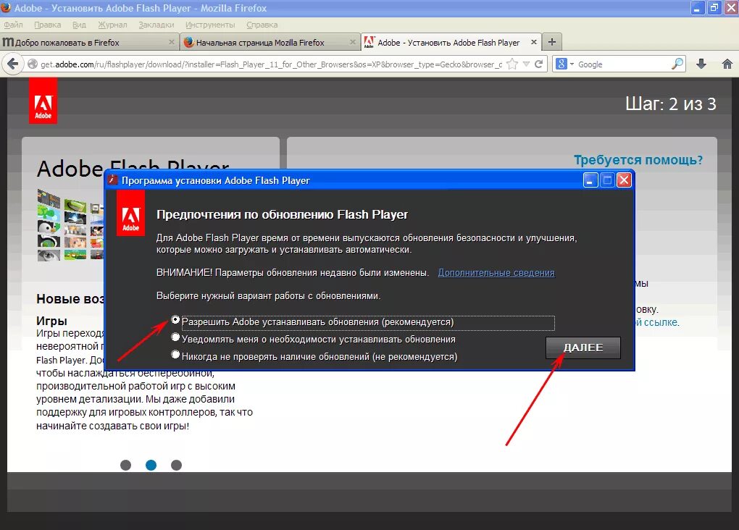This screenshot has width=739, height=530.
Task: Close the Flash Player installer dialog
Action: [624, 180]
